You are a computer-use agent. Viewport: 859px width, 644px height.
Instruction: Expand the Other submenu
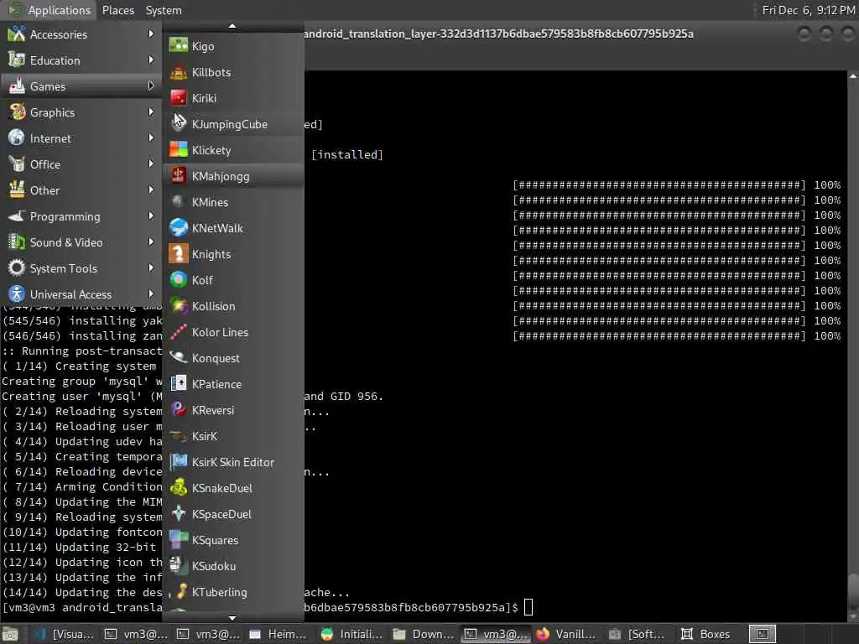click(81, 190)
